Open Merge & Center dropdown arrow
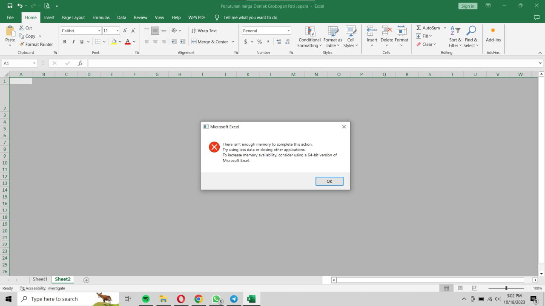 [233, 42]
